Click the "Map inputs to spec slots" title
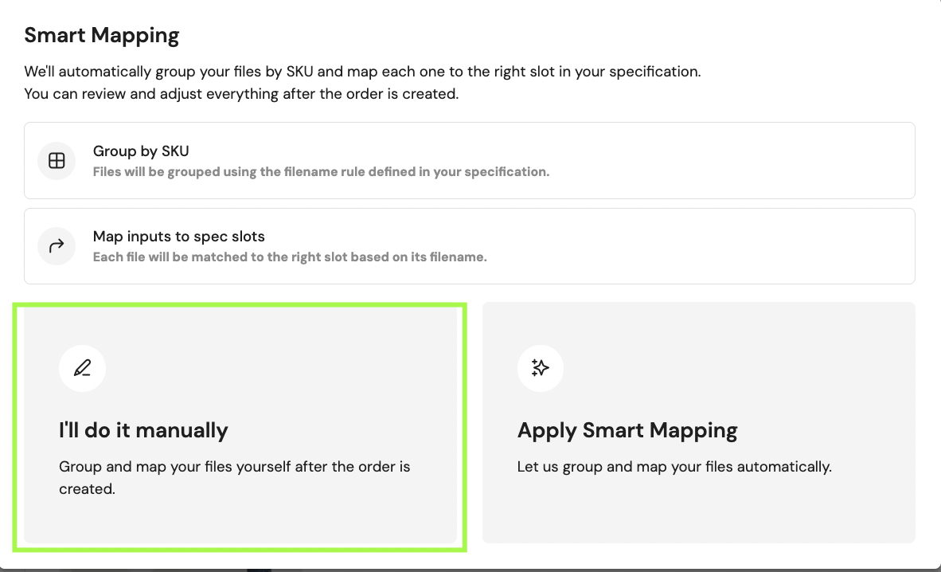 [179, 236]
